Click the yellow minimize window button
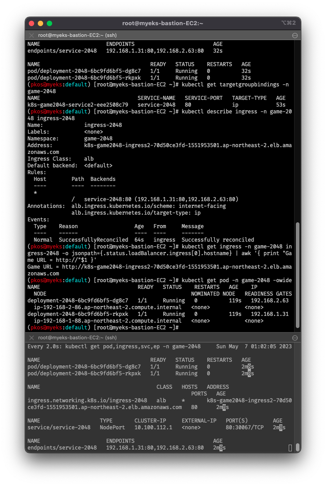Image resolution: width=326 pixels, height=486 pixels. 40,23
